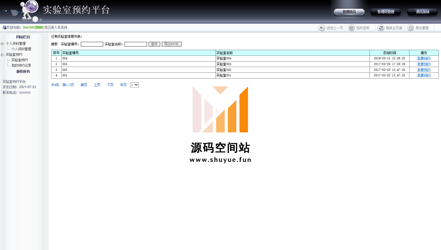Select 实验室预约 sub-item in sidebar

click(19, 60)
